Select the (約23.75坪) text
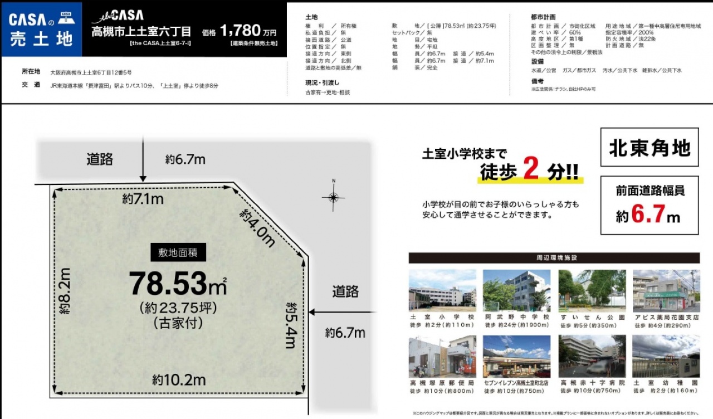The height and width of the screenshot is (419, 713). (178, 308)
